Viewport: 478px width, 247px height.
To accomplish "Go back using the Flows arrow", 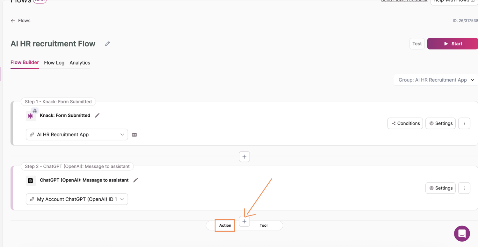I will 13,21.
